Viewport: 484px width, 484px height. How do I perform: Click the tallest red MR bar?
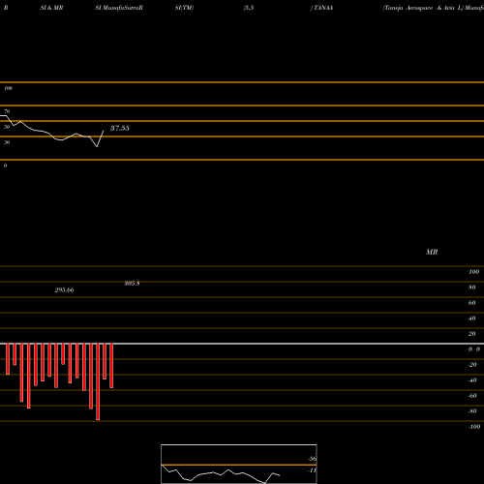pyautogui.click(x=98, y=381)
